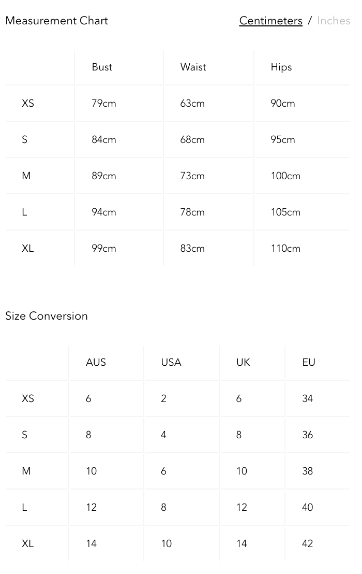Click the Size Conversion heading

point(47,316)
